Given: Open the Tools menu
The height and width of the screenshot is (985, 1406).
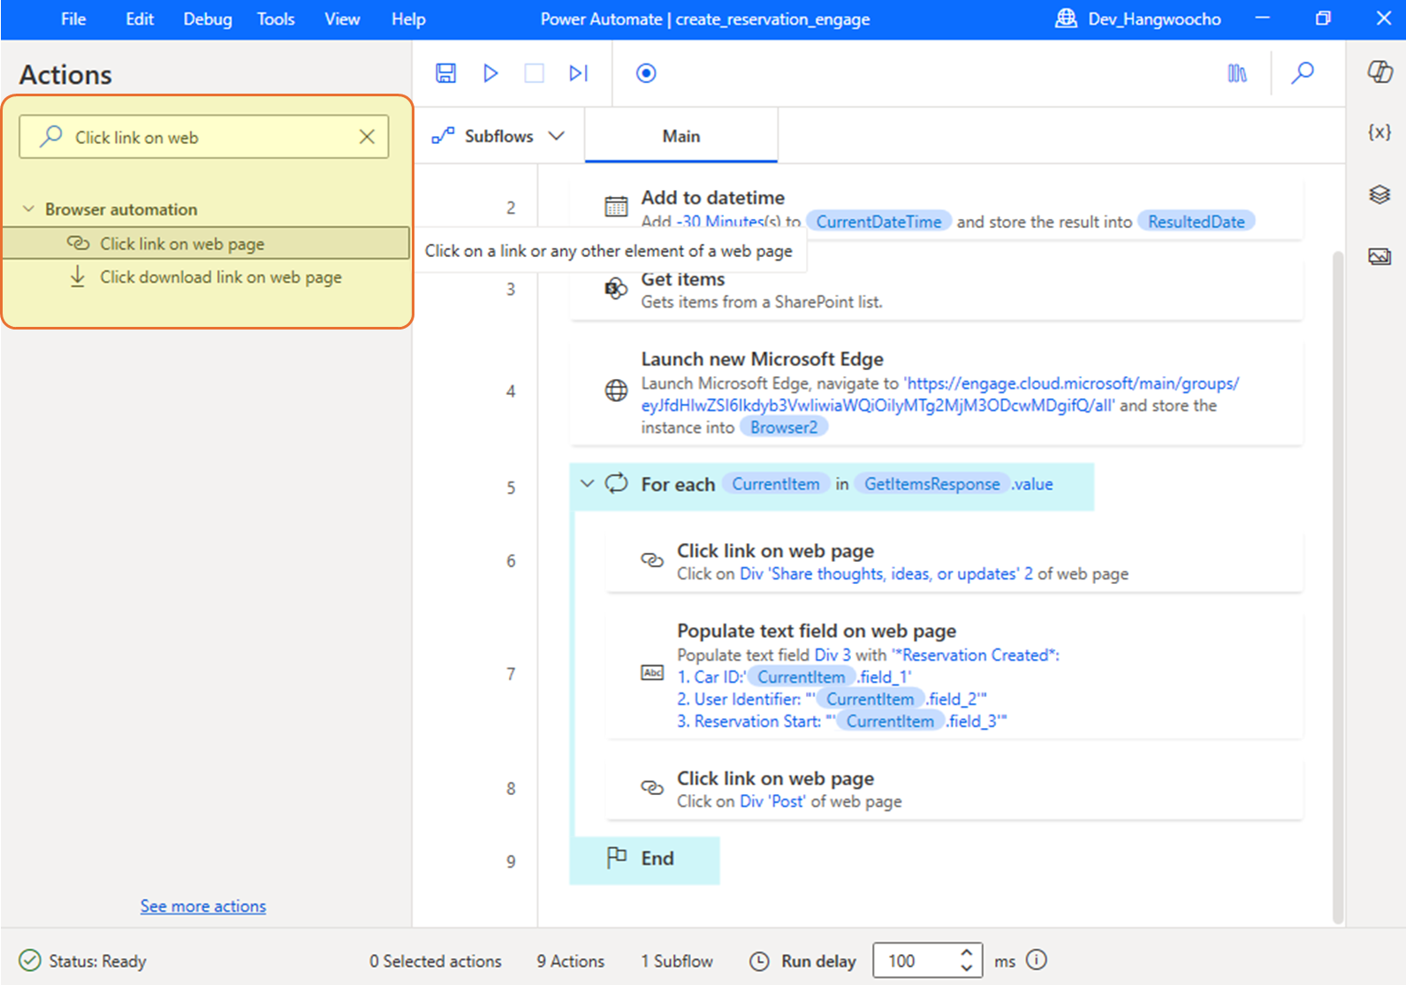Looking at the screenshot, I should click(x=276, y=19).
